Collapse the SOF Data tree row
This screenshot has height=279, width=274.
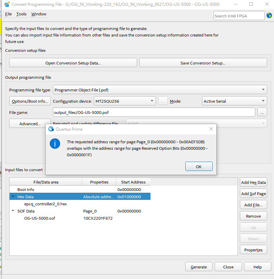tap(13, 210)
